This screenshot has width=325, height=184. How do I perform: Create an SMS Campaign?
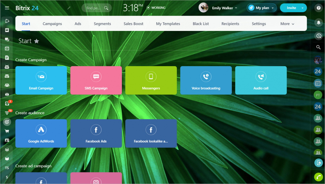tap(96, 80)
